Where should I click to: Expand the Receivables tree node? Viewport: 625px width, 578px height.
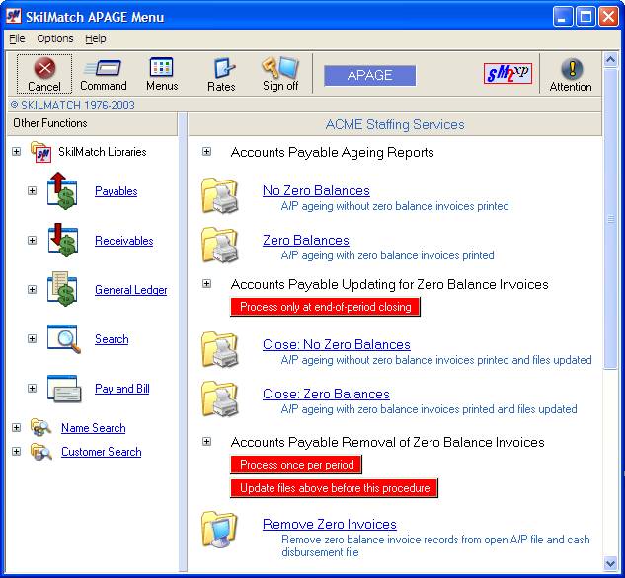click(32, 240)
